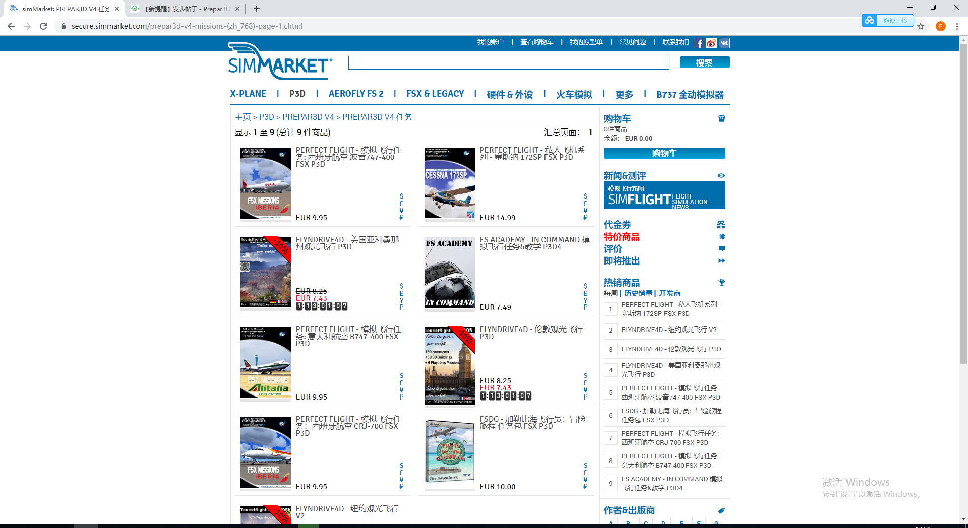Open the Weibo social icon

711,43
